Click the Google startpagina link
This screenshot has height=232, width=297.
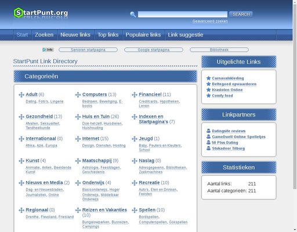pyautogui.click(x=154, y=50)
